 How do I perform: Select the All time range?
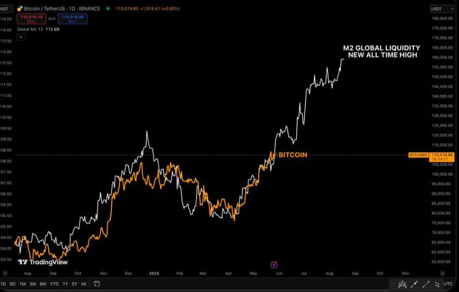click(x=84, y=284)
